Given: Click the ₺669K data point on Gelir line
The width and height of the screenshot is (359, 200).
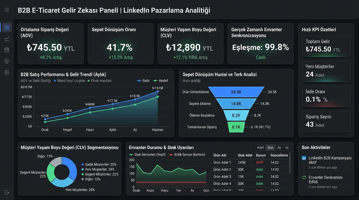Looking at the screenshot, I should [x=90, y=108].
